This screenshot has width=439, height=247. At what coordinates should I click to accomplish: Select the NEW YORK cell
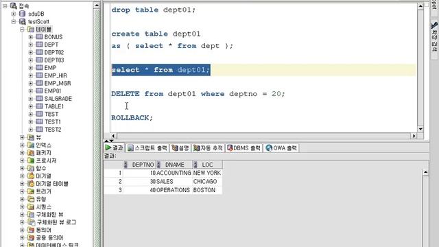[x=207, y=173]
